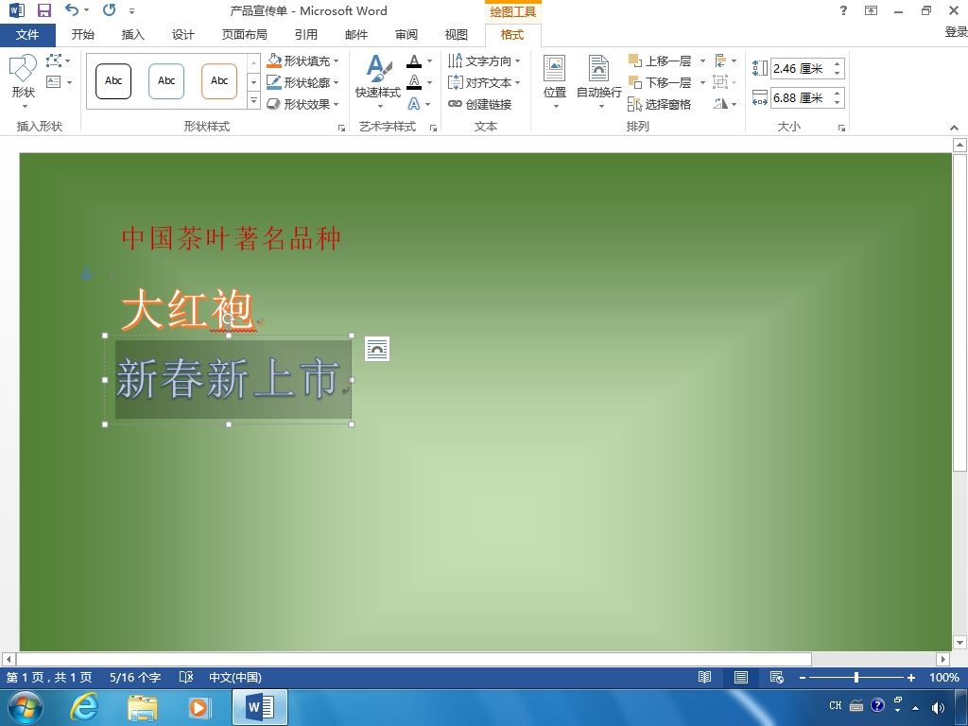Apply the black outline Abc shape style

tap(113, 81)
